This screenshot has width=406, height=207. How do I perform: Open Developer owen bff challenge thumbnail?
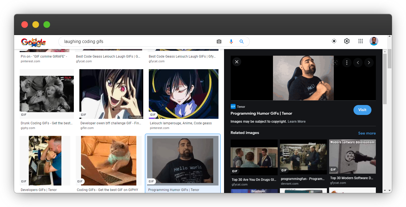click(x=111, y=94)
